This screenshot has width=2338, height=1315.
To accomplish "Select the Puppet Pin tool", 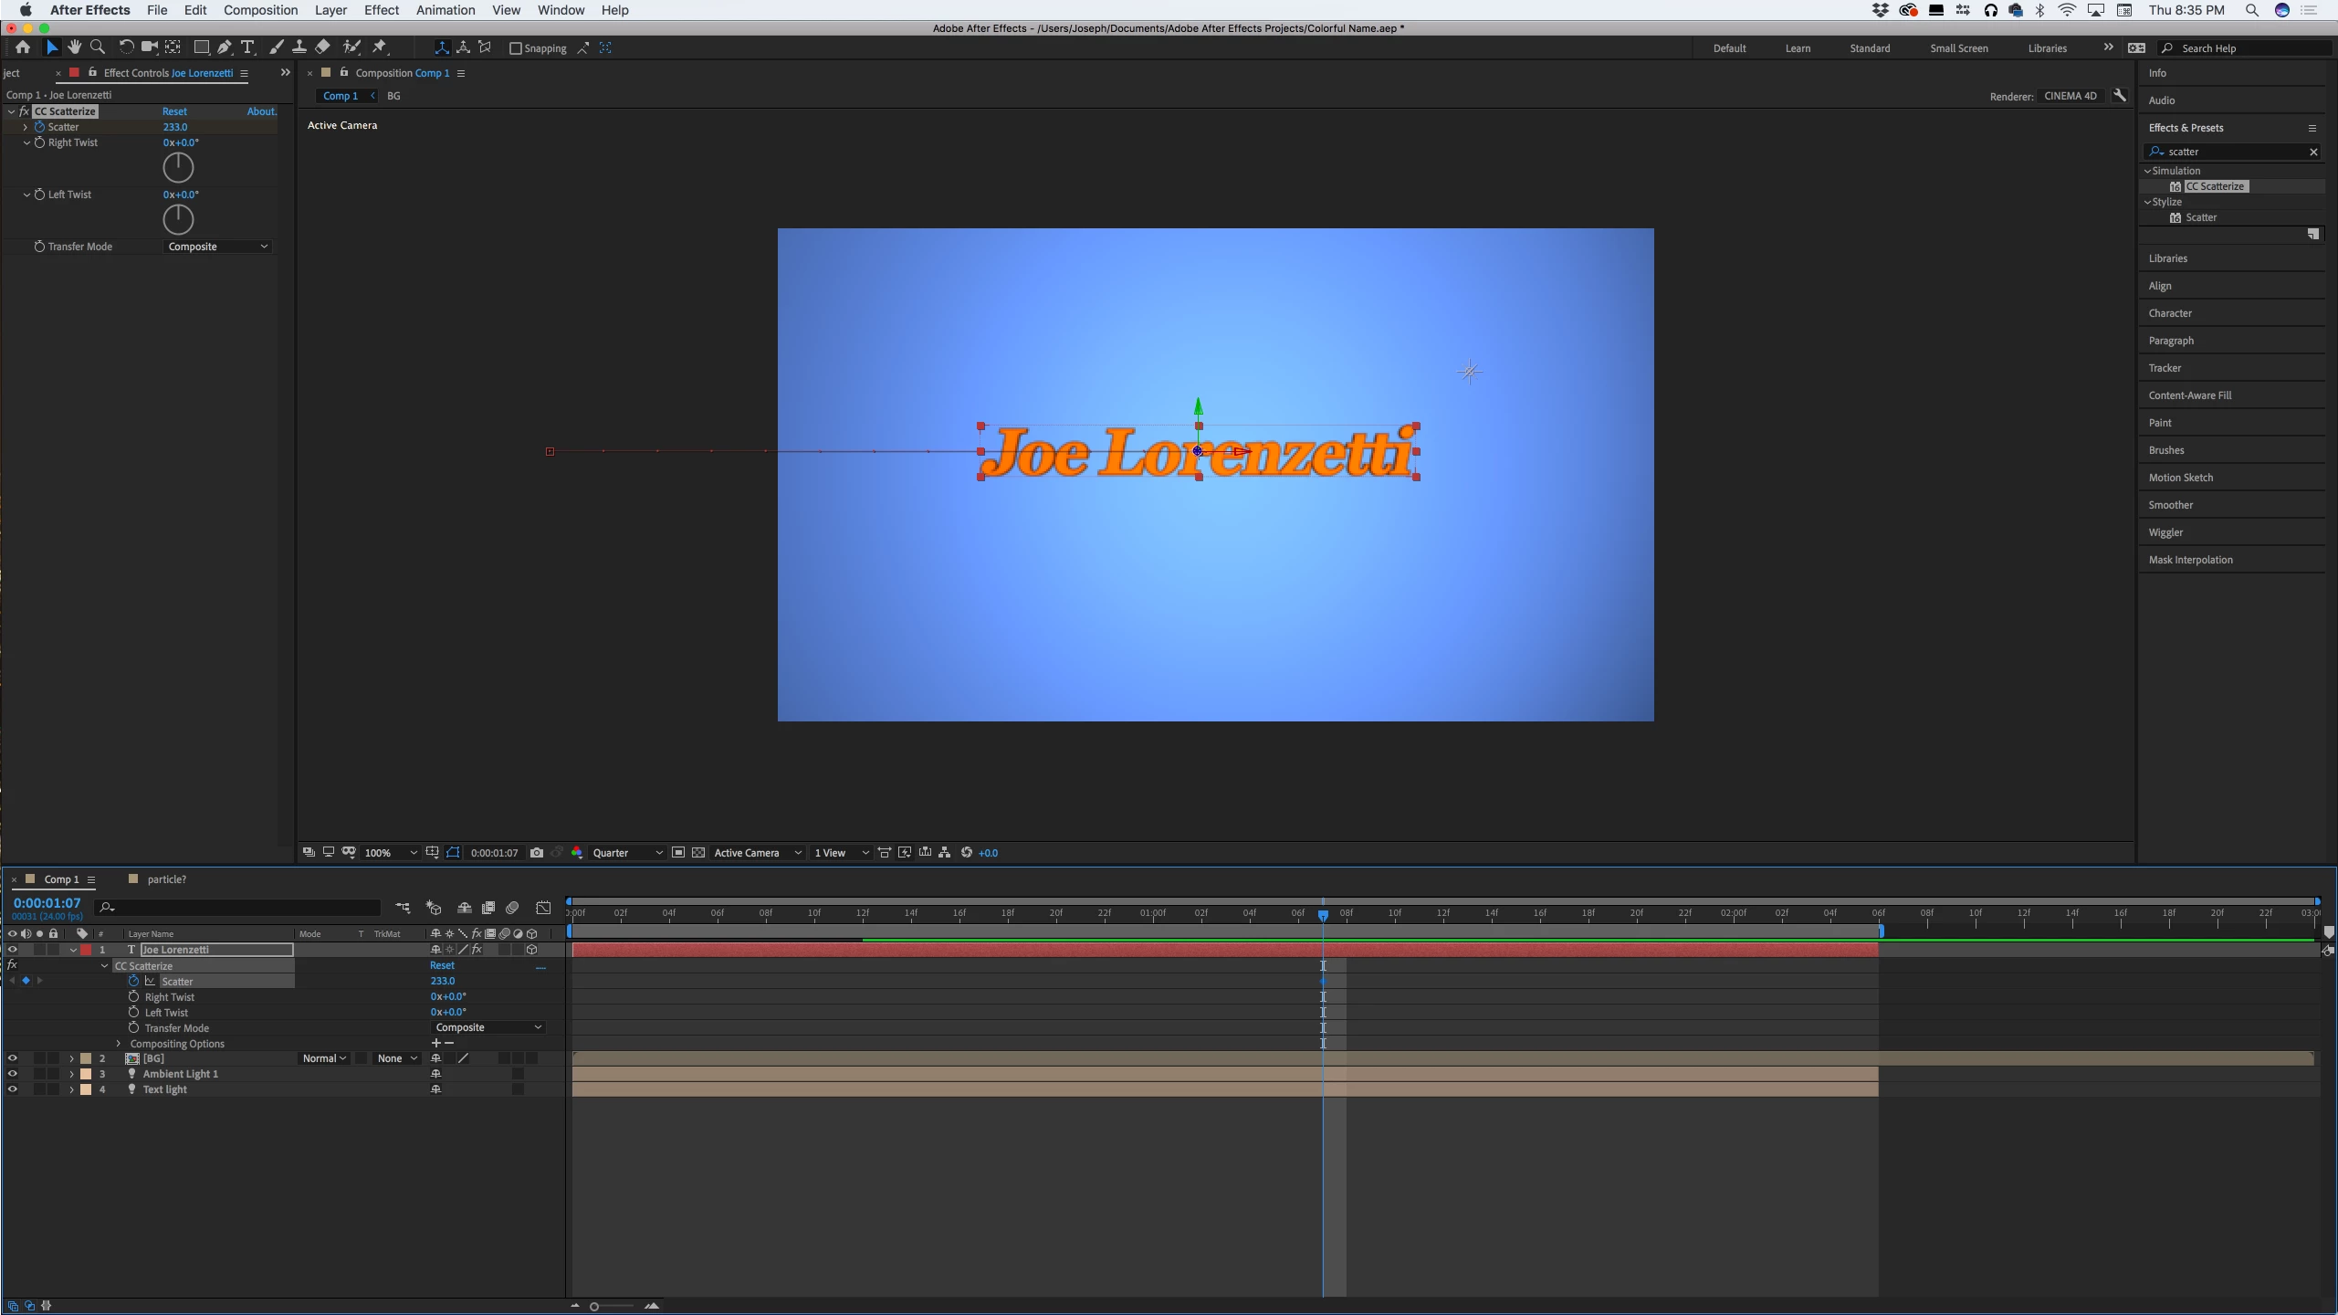I will point(380,47).
